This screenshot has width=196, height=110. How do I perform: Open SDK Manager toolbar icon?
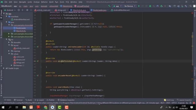point(186,6)
